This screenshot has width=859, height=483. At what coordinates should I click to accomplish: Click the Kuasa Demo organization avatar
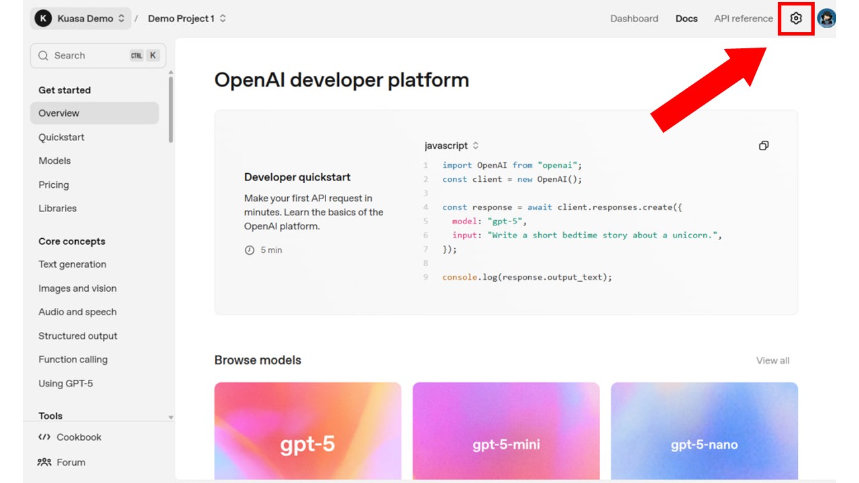[44, 19]
